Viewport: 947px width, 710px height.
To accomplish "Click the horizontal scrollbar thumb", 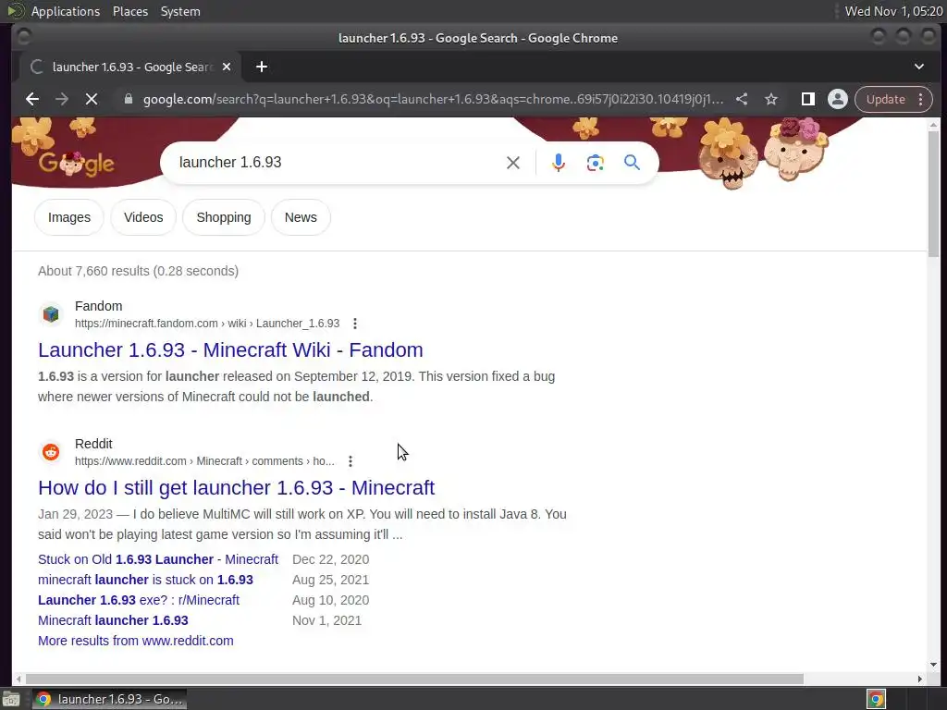I will click(x=414, y=679).
